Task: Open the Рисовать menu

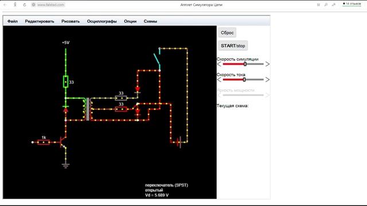Action: point(71,21)
